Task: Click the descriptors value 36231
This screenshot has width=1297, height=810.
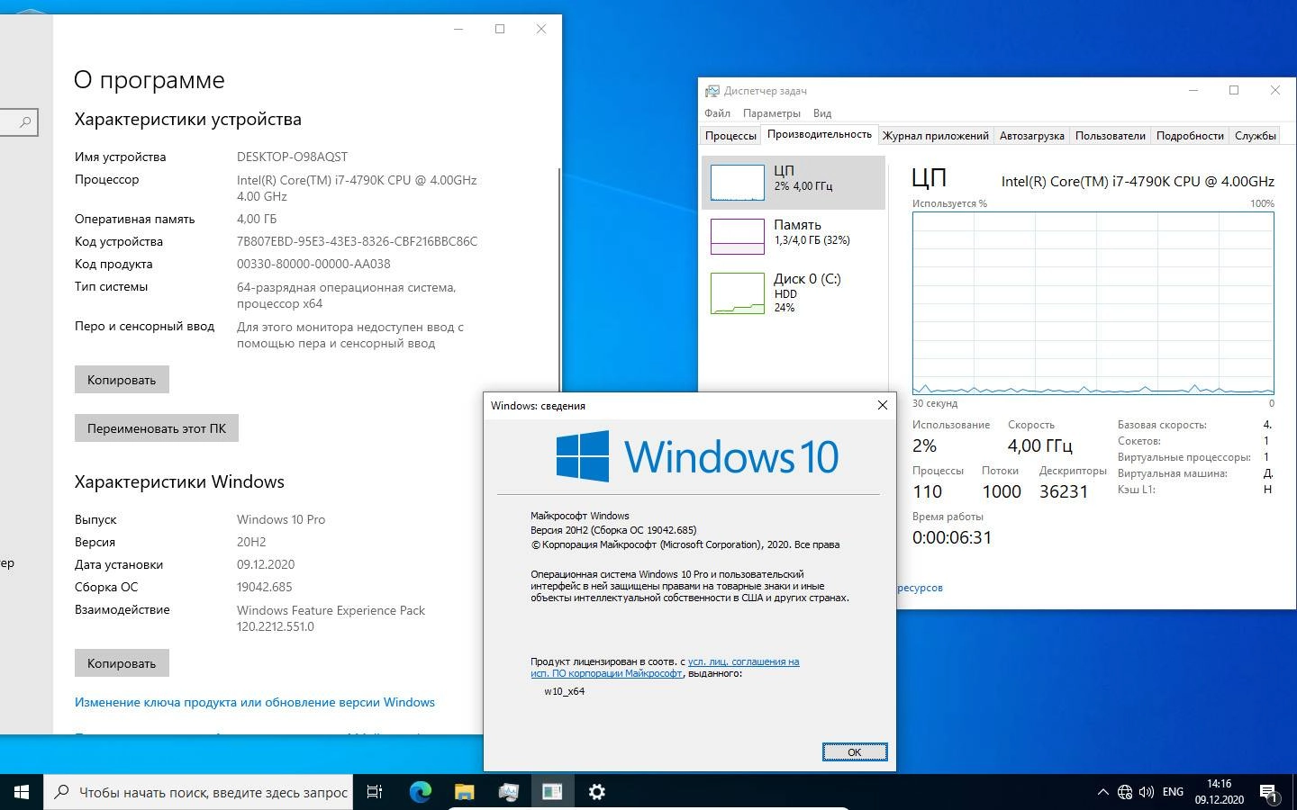Action: 1064,491
